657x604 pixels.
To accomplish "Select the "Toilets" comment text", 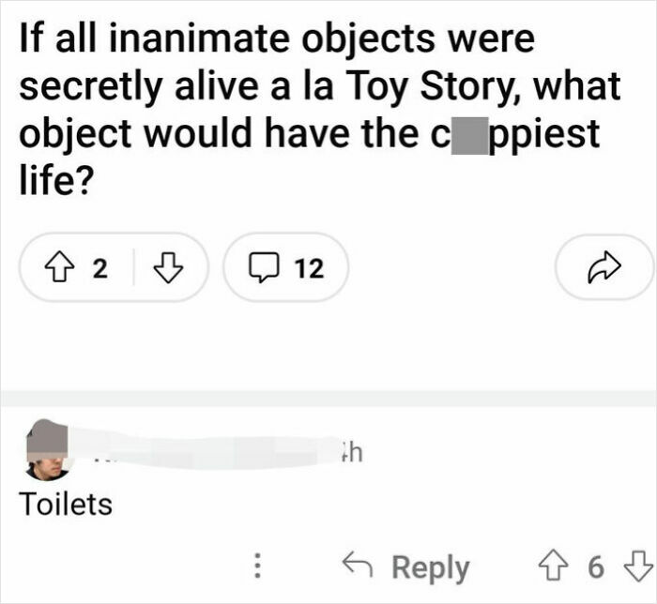I will click(66, 505).
